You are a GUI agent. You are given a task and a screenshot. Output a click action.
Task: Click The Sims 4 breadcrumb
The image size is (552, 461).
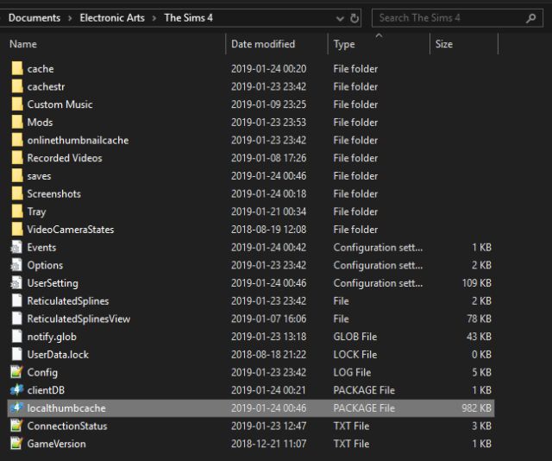point(188,17)
